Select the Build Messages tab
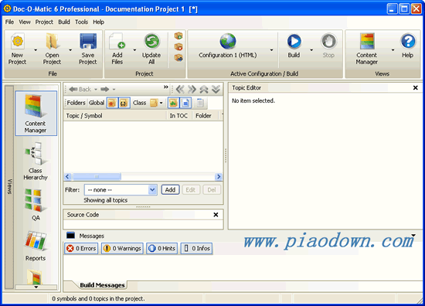The image size is (425, 306). point(102,285)
